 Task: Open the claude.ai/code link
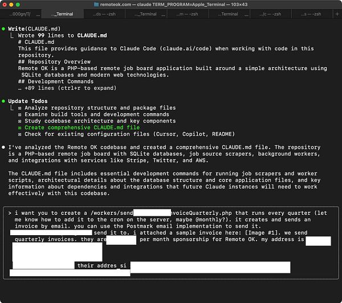(x=186, y=48)
